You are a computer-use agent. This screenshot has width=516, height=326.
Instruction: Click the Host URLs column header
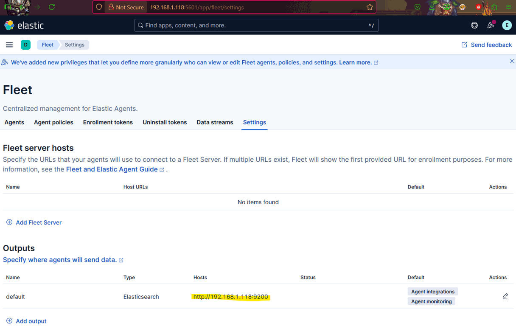click(x=135, y=187)
